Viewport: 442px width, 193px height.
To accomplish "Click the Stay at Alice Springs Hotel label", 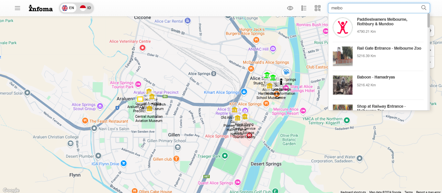I will point(302,89).
